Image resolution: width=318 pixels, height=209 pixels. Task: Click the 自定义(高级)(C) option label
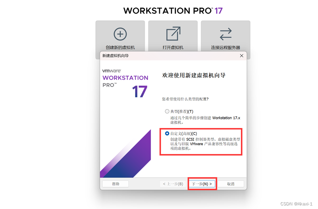(x=183, y=134)
